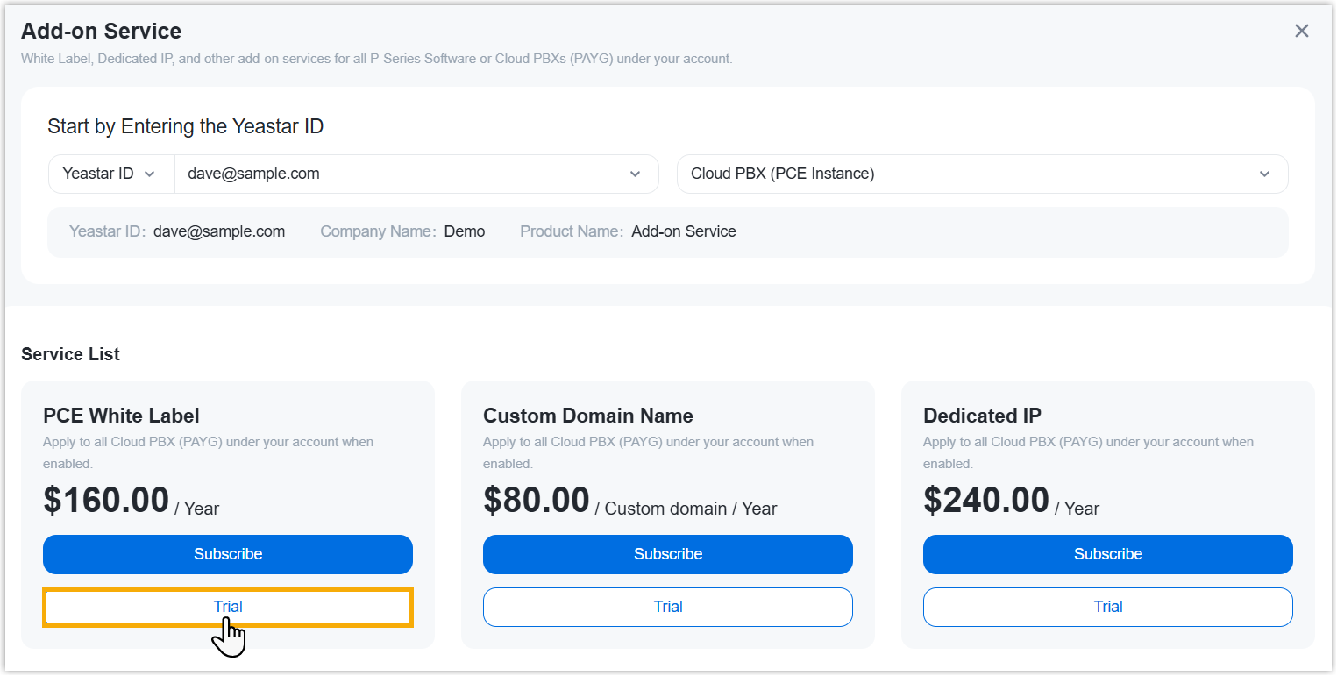
Task: Click the Company Name value Demo
Action: coord(465,231)
